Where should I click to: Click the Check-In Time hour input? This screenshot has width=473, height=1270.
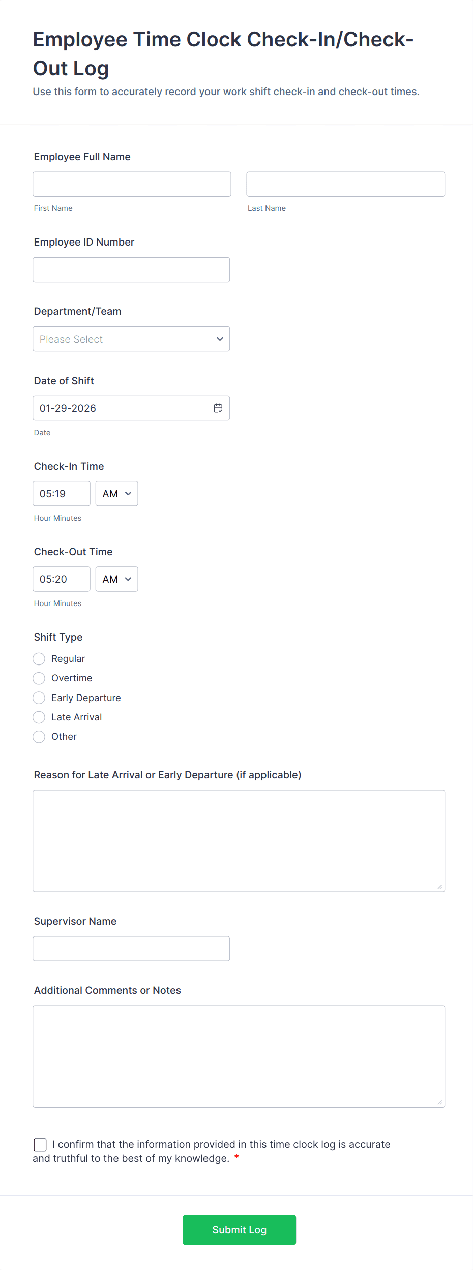tap(61, 493)
